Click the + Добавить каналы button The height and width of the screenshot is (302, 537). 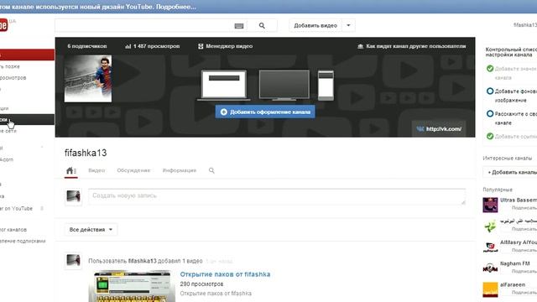tap(511, 172)
